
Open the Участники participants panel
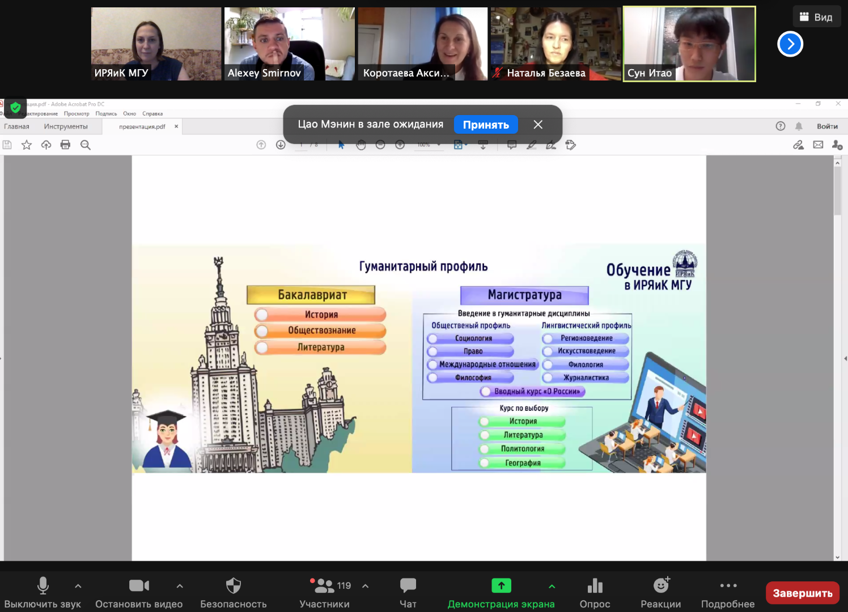[x=325, y=593]
